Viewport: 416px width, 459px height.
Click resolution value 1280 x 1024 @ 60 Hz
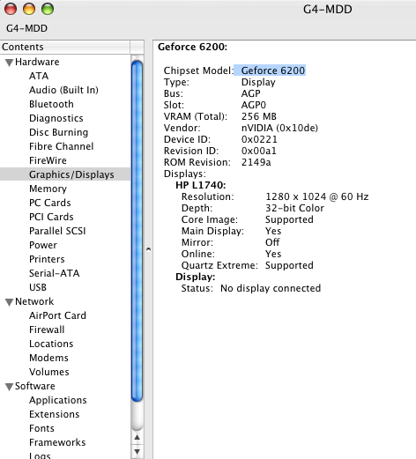click(317, 196)
